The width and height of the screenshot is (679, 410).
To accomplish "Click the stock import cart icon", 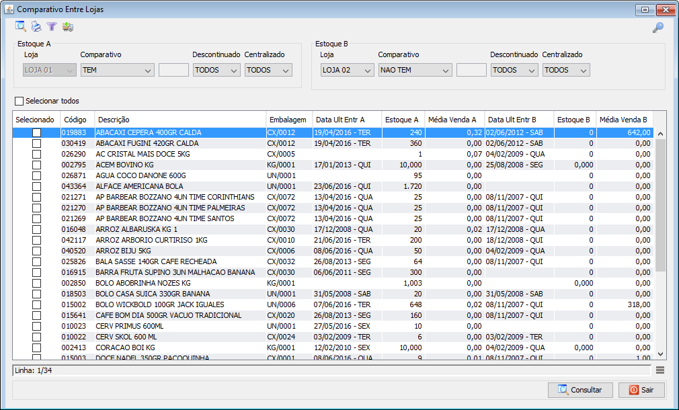I will [67, 27].
